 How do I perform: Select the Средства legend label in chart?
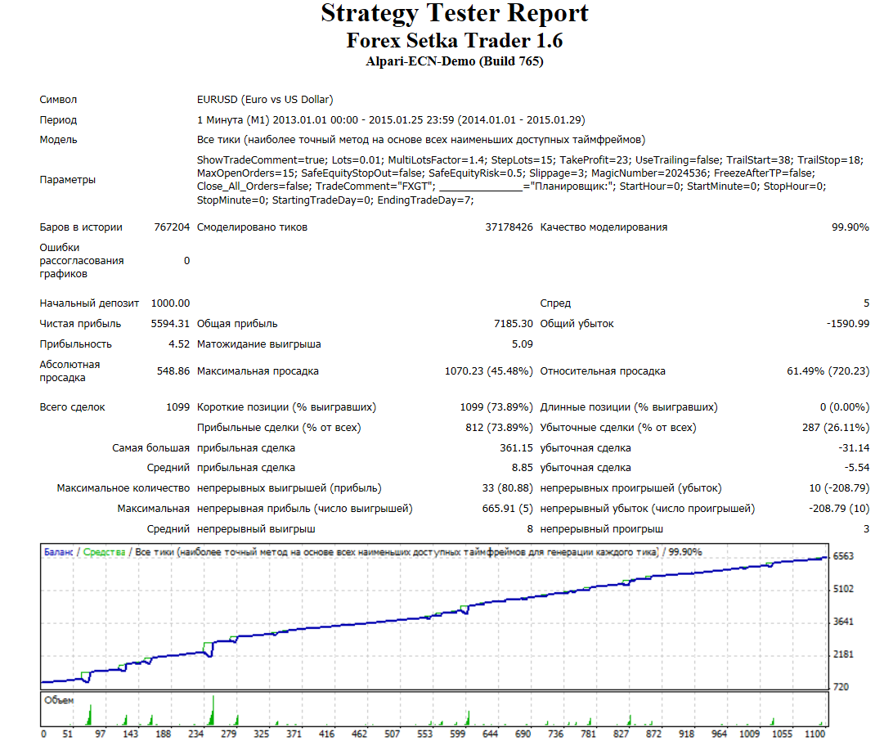click(104, 552)
